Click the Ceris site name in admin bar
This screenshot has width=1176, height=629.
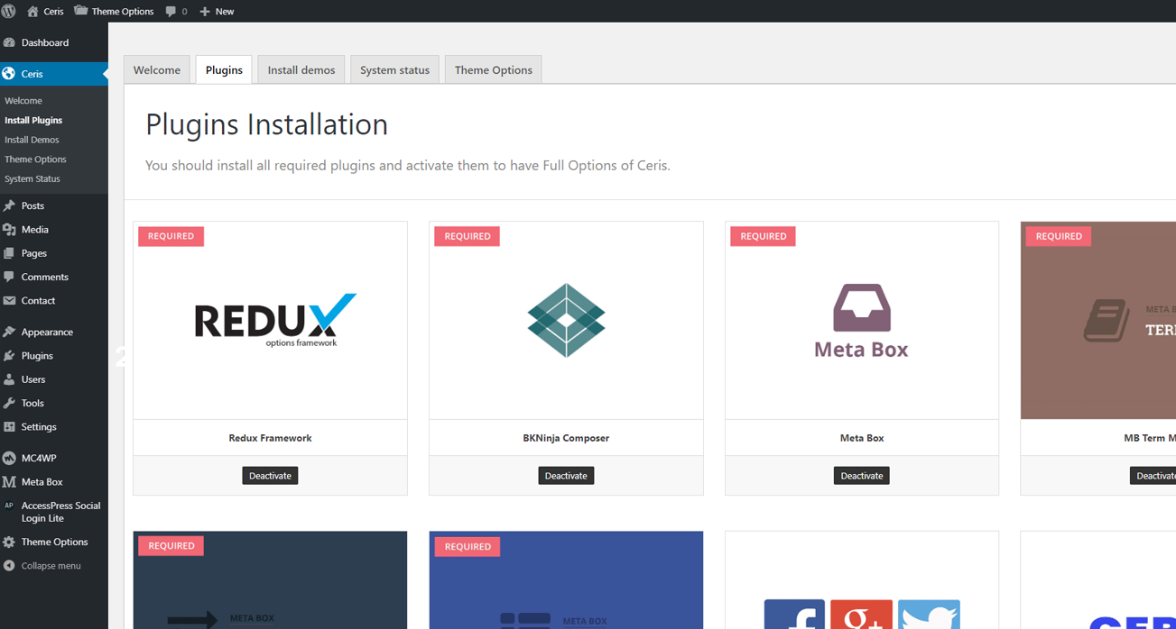click(x=53, y=12)
